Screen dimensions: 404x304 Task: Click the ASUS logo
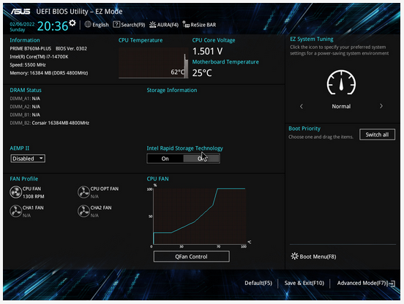tap(20, 12)
